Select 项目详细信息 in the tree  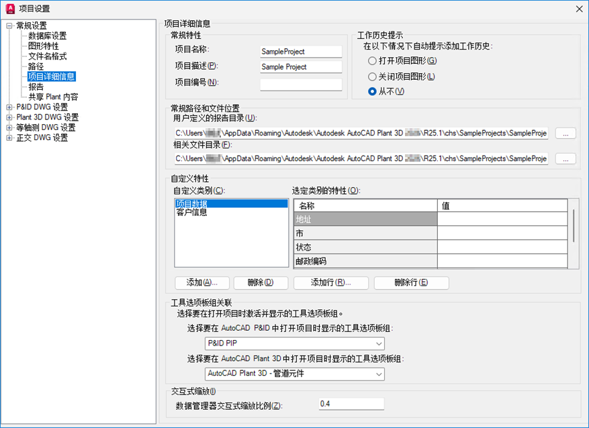[x=52, y=76]
